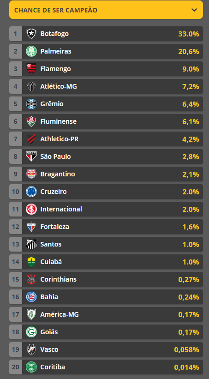Screen dimensions: 209x379
Task: Open the Chance de ser campeão dropdown
Action: point(106,10)
